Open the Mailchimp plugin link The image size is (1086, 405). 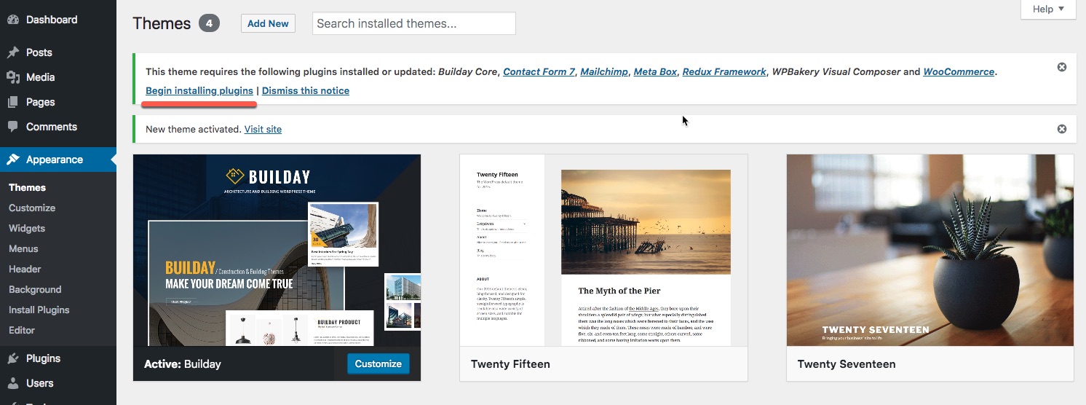pos(603,71)
